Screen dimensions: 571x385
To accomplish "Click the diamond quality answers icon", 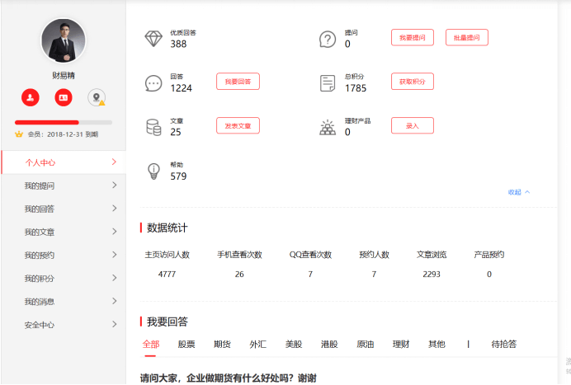I will click(x=153, y=39).
